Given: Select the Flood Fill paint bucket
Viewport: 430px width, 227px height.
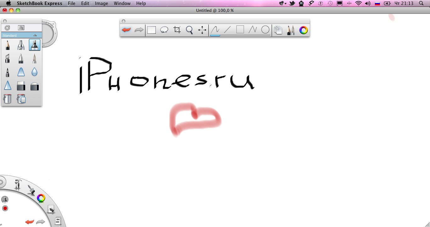Looking at the screenshot, I should [x=7, y=99].
